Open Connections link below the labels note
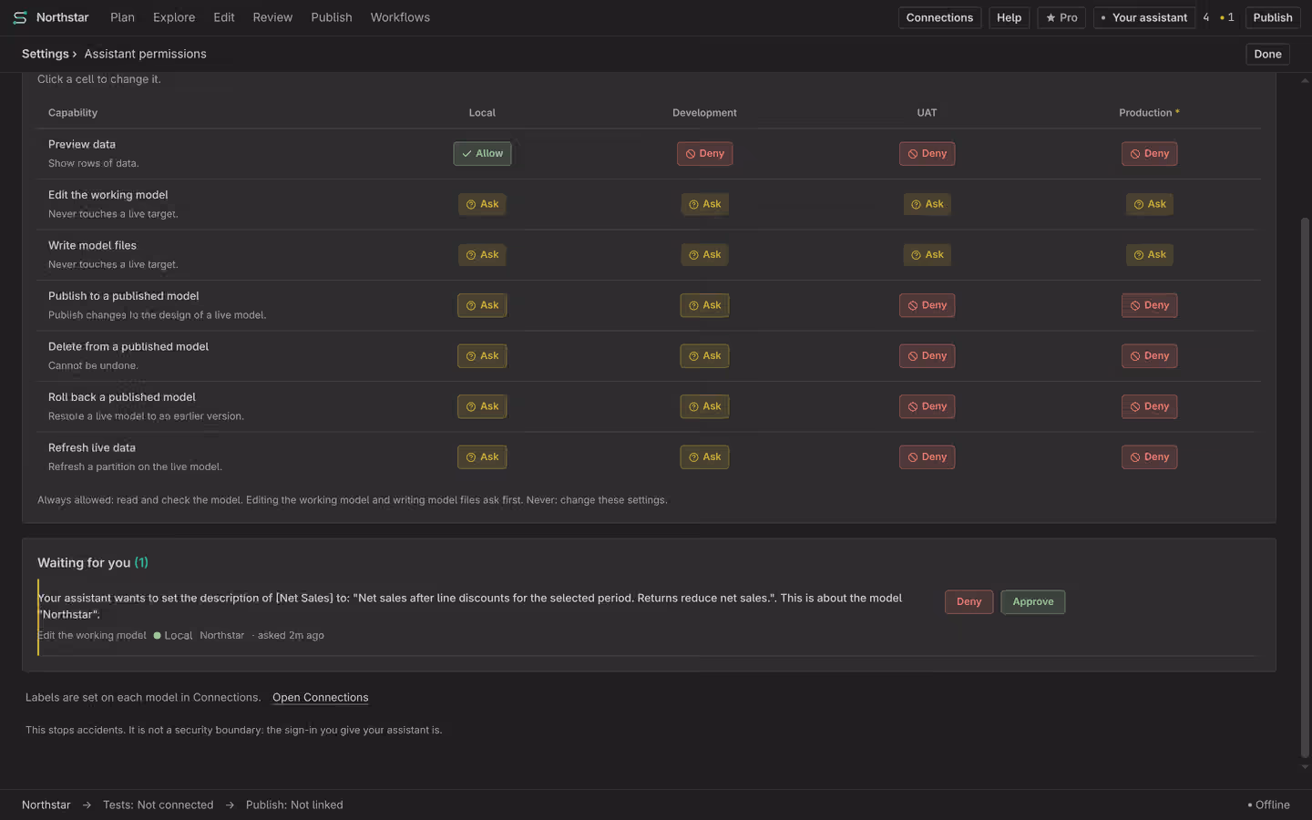Image resolution: width=1312 pixels, height=820 pixels. coord(321,698)
